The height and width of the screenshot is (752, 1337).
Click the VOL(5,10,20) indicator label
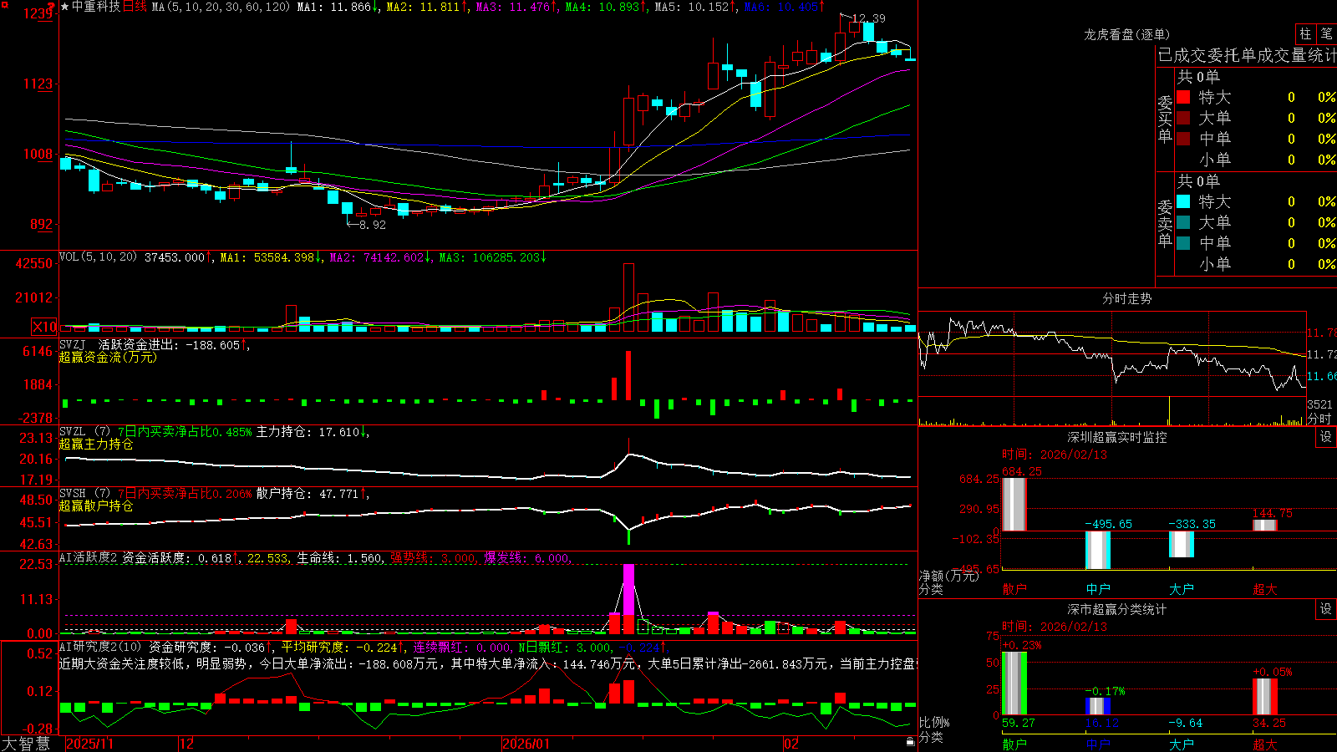(98, 257)
